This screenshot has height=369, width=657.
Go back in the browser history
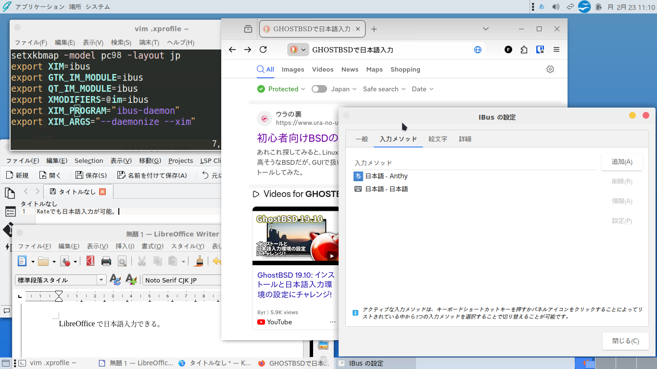pyautogui.click(x=232, y=49)
